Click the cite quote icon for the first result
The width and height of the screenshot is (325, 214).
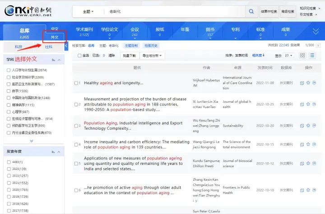(x=314, y=83)
